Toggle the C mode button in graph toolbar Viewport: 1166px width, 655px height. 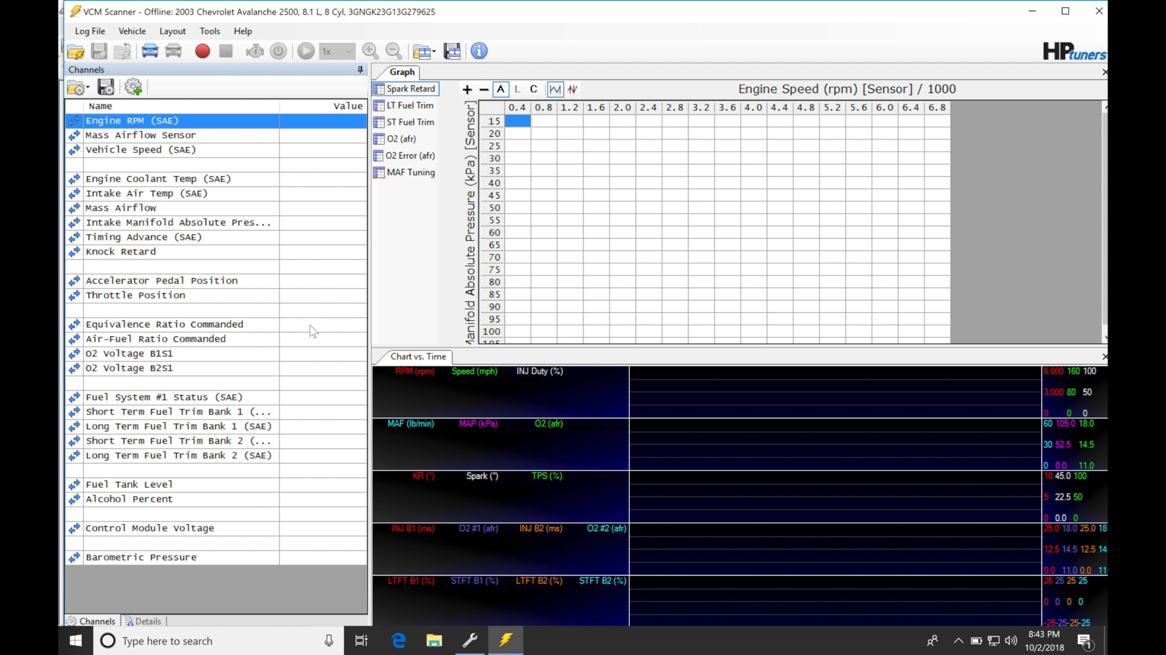(533, 89)
